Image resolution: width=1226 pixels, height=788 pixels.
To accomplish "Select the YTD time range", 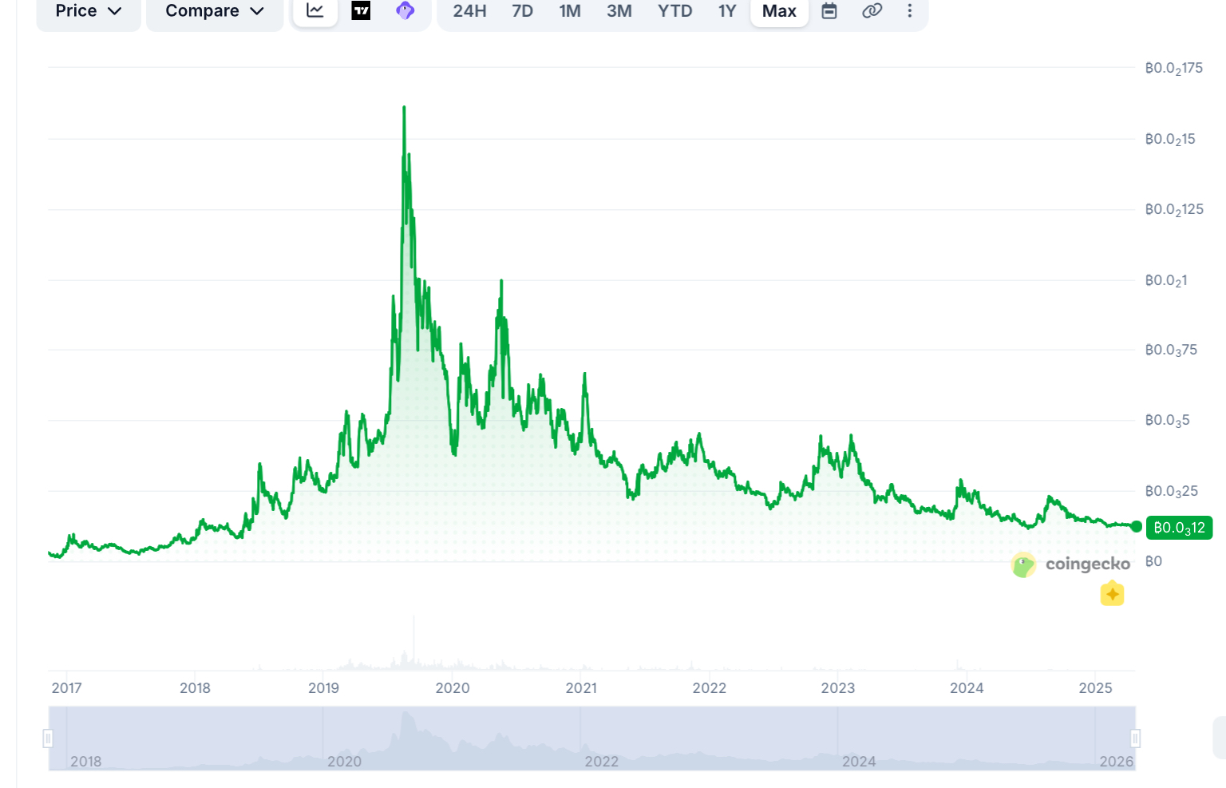I will pos(675,11).
